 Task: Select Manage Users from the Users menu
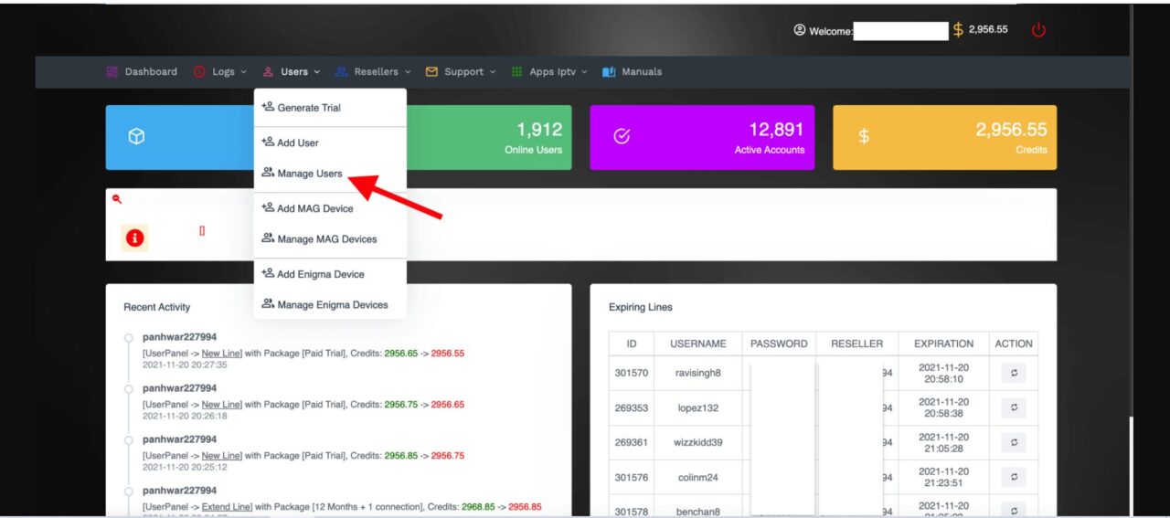pyautogui.click(x=309, y=174)
